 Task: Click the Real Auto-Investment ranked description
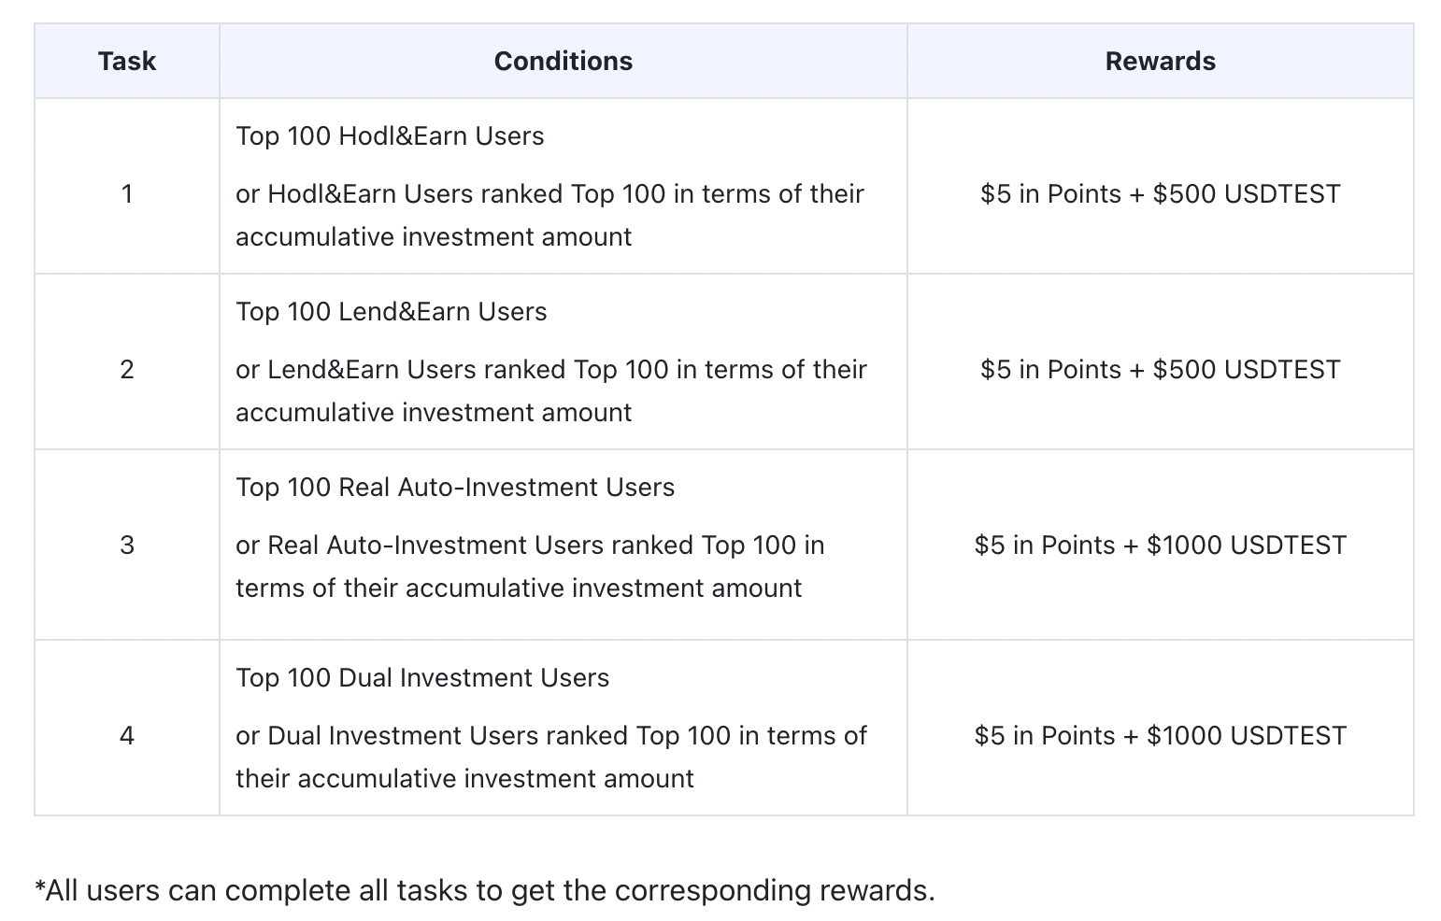[530, 567]
